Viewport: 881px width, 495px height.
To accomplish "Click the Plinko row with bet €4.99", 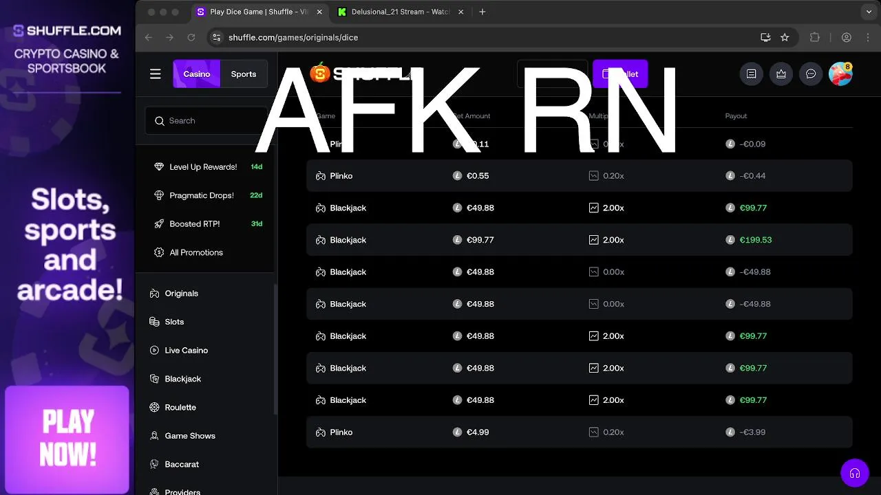I will [x=580, y=432].
